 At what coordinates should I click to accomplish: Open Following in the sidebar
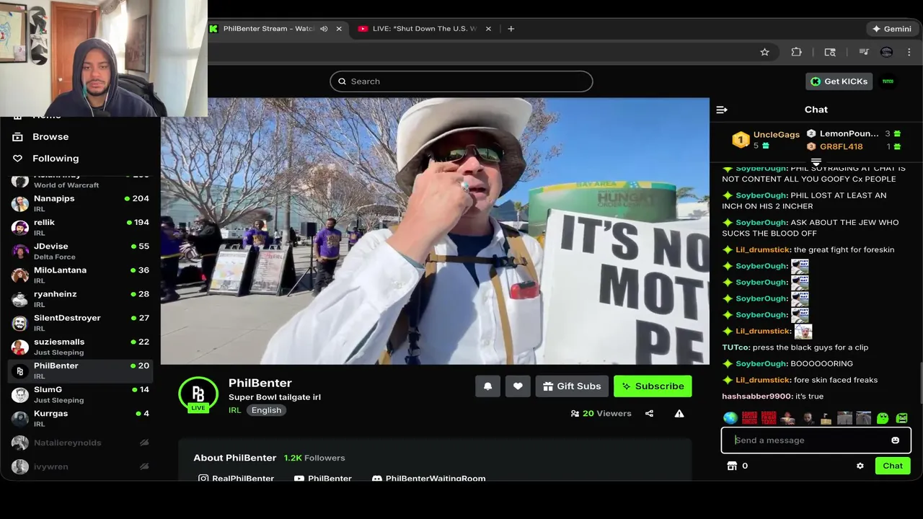(x=55, y=159)
